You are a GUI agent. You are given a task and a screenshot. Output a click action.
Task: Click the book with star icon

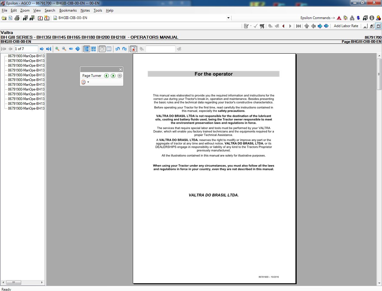click(47, 18)
